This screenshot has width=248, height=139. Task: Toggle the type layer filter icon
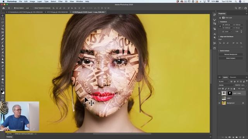(x=238, y=81)
